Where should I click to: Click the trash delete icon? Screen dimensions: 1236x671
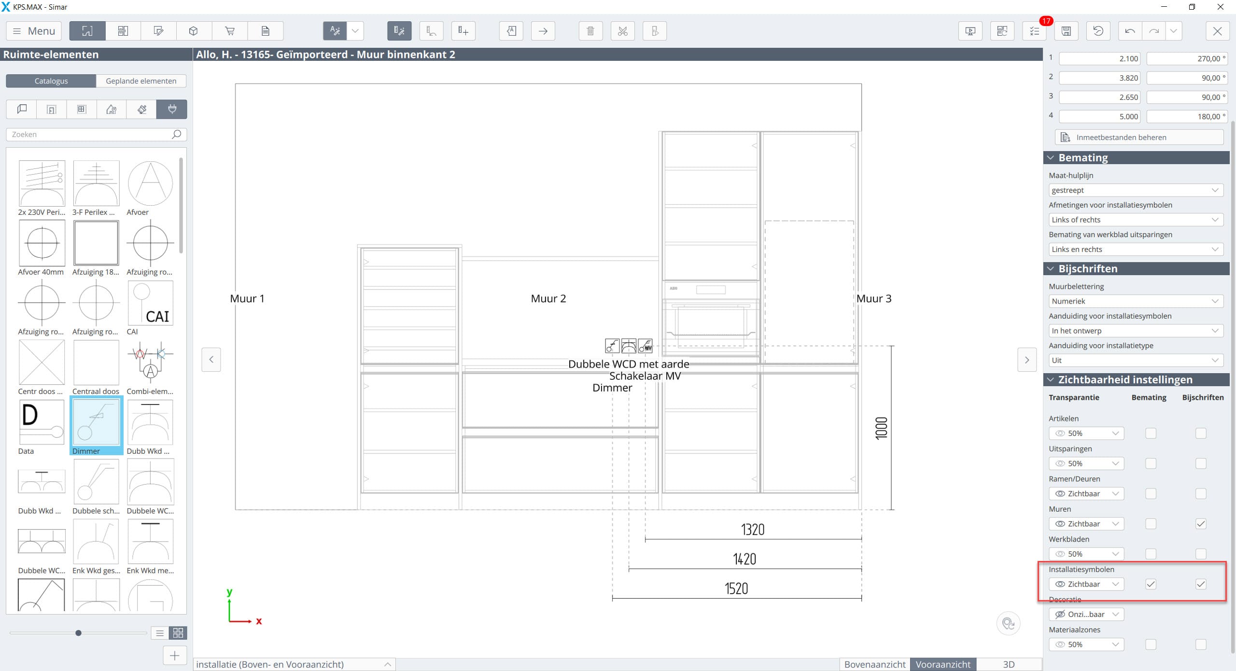590,31
